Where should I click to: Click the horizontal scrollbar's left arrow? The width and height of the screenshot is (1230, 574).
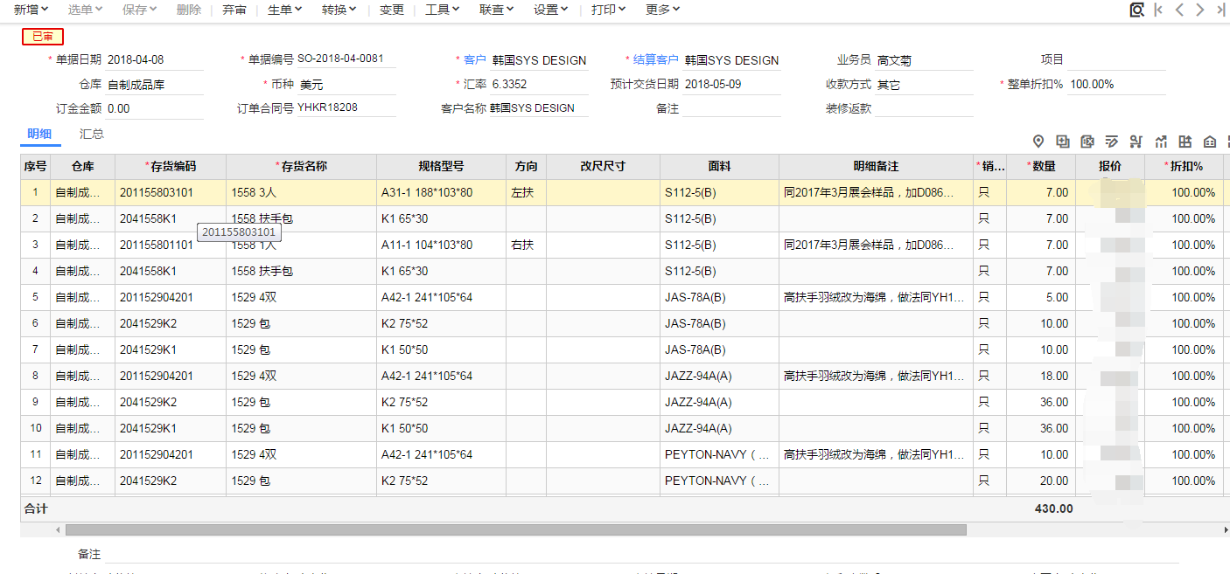58,530
